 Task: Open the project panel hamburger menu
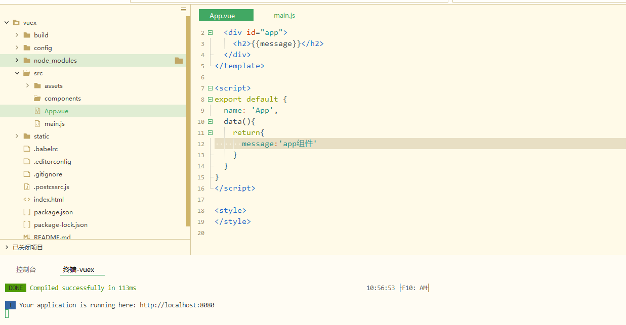coord(184,10)
